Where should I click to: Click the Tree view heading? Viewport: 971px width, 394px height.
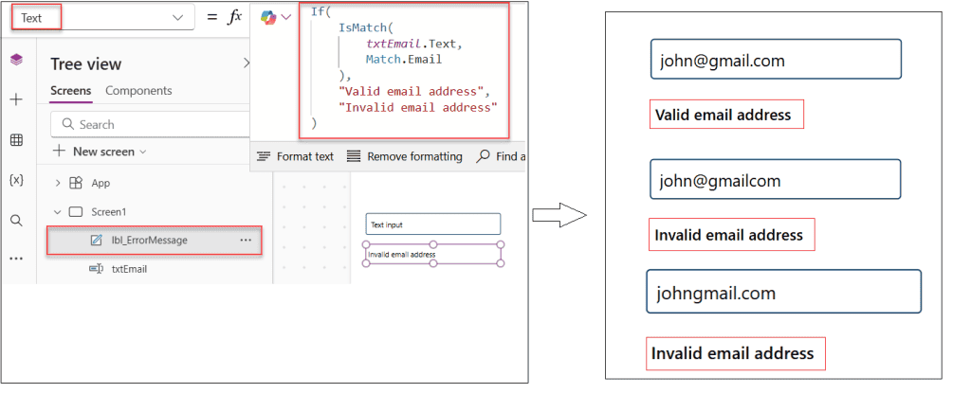pyautogui.click(x=86, y=64)
